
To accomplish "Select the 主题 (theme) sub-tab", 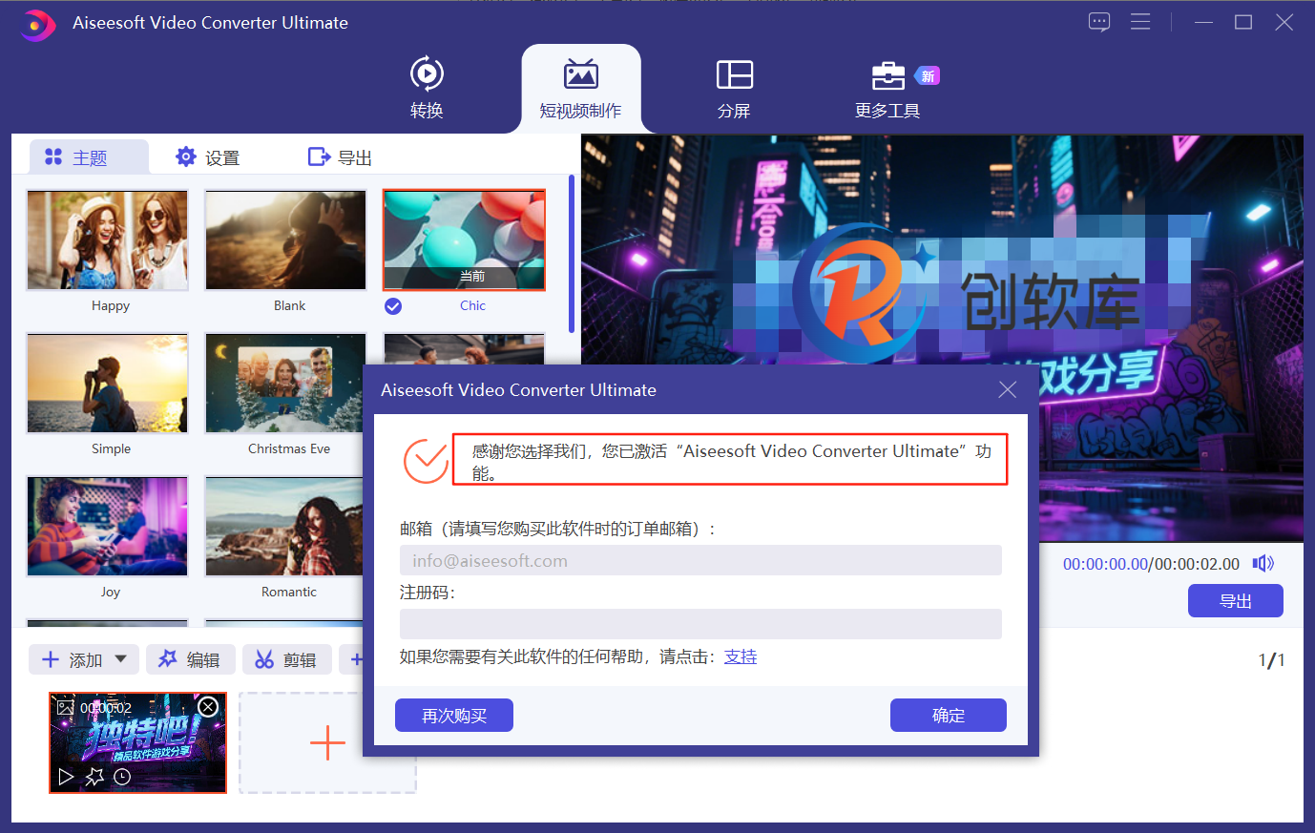I will point(89,157).
